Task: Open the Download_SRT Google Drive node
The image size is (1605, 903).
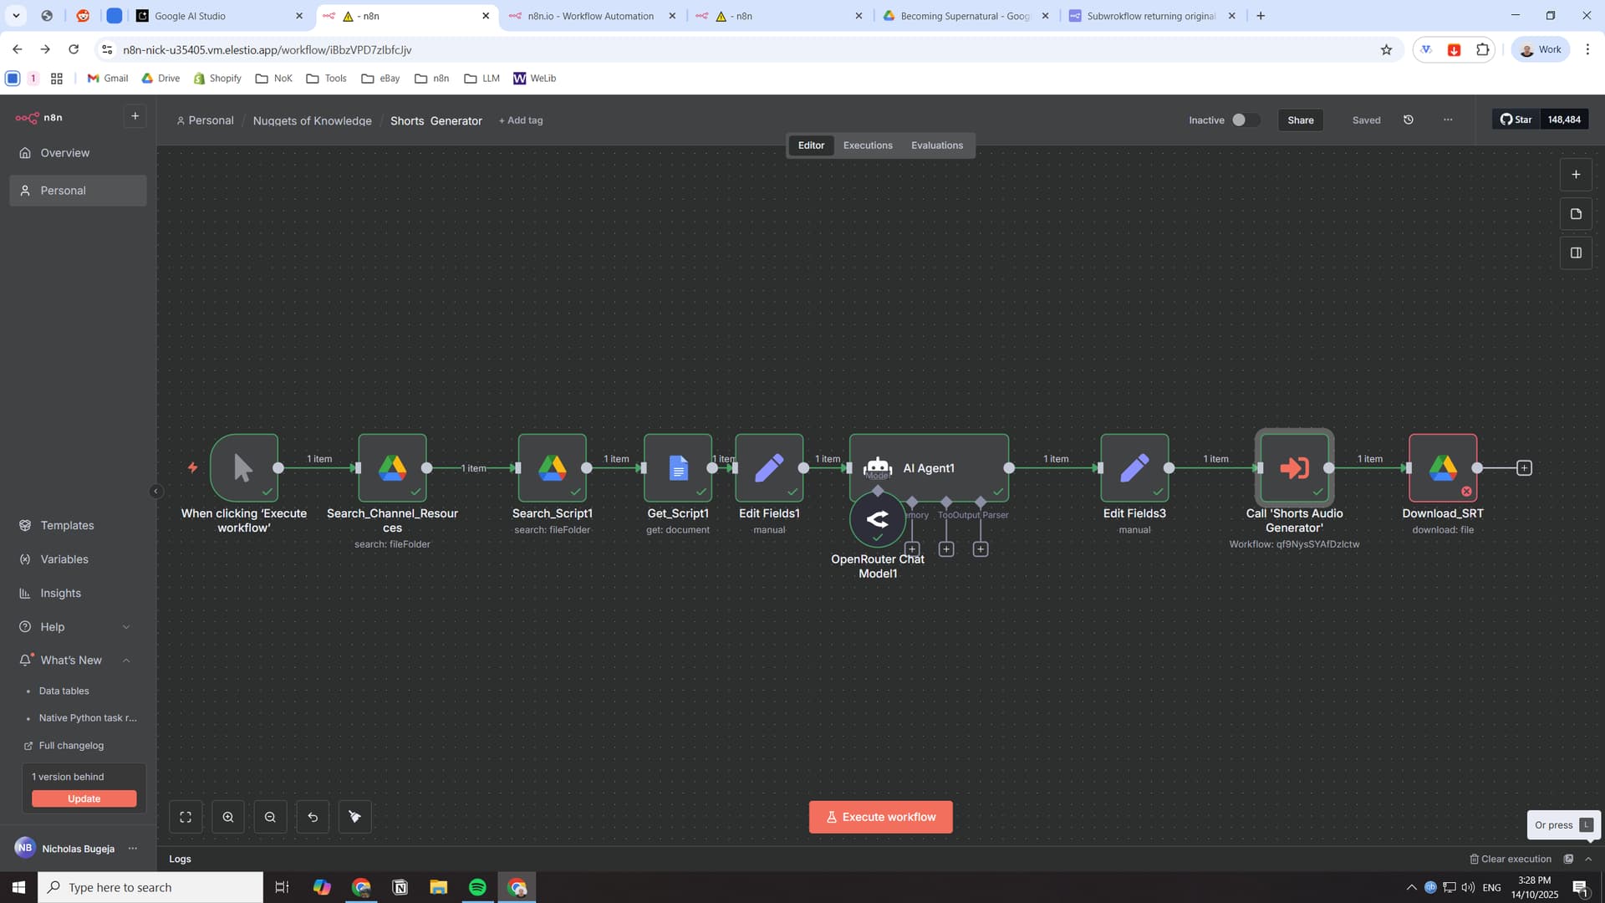Action: 1443,467
